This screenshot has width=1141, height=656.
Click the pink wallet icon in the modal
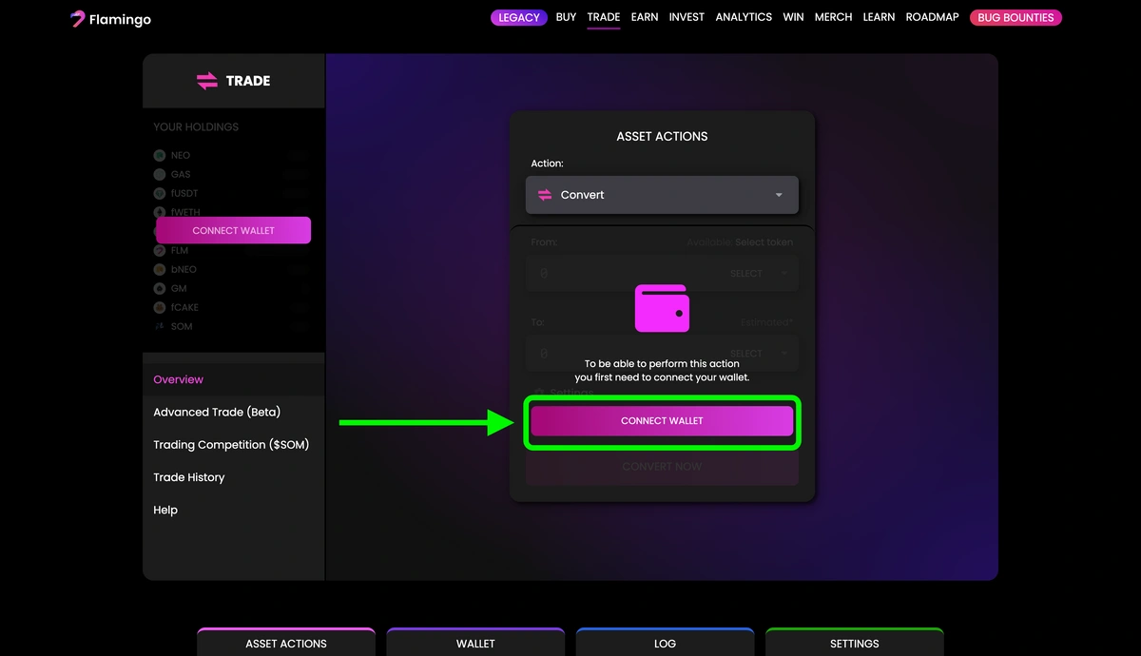pos(662,307)
